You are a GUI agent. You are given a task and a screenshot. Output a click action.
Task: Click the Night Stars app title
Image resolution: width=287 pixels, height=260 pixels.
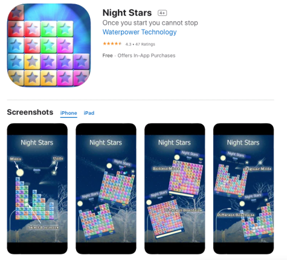[x=127, y=13]
